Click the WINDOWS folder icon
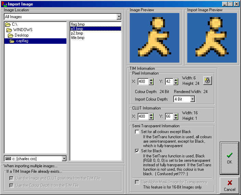 point(9,30)
